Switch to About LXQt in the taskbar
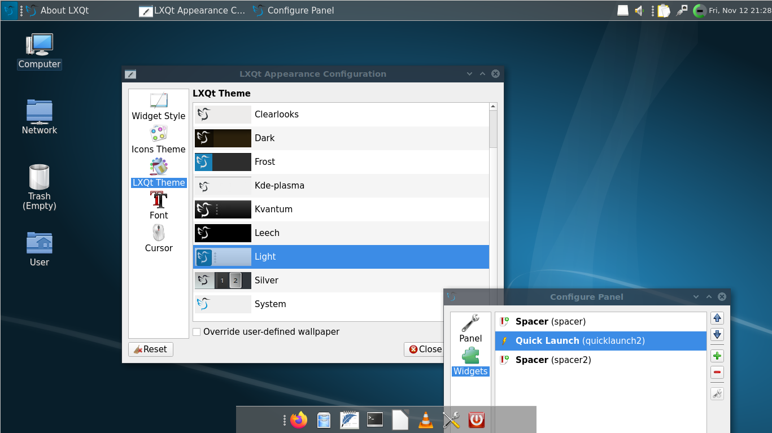The height and width of the screenshot is (433, 772). 56,10
